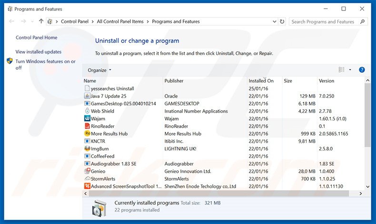Click the horizontal scrollbar thumb
The height and width of the screenshot is (224, 376).
tap(218, 194)
